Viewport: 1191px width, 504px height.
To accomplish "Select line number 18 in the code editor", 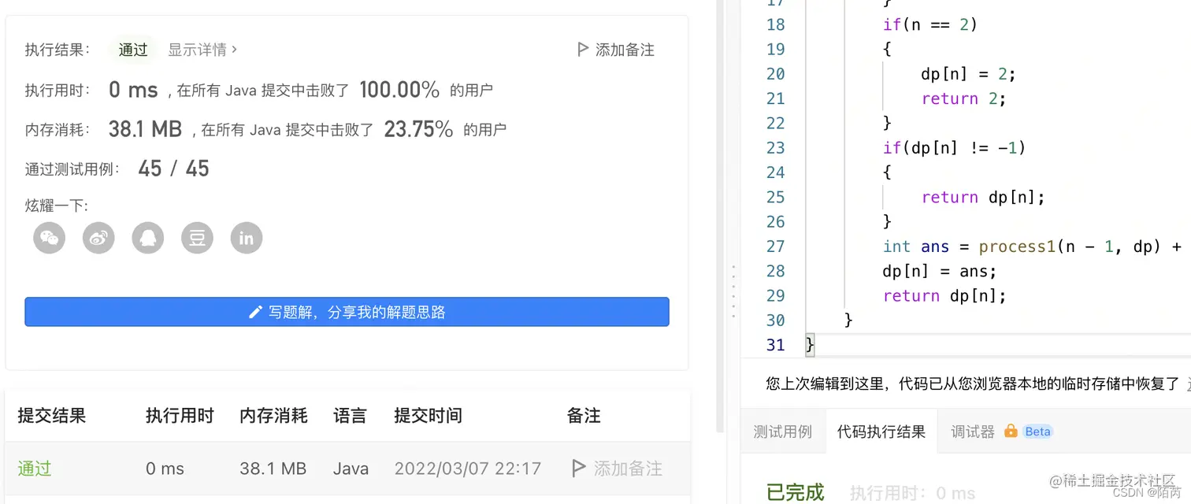I will coord(775,24).
